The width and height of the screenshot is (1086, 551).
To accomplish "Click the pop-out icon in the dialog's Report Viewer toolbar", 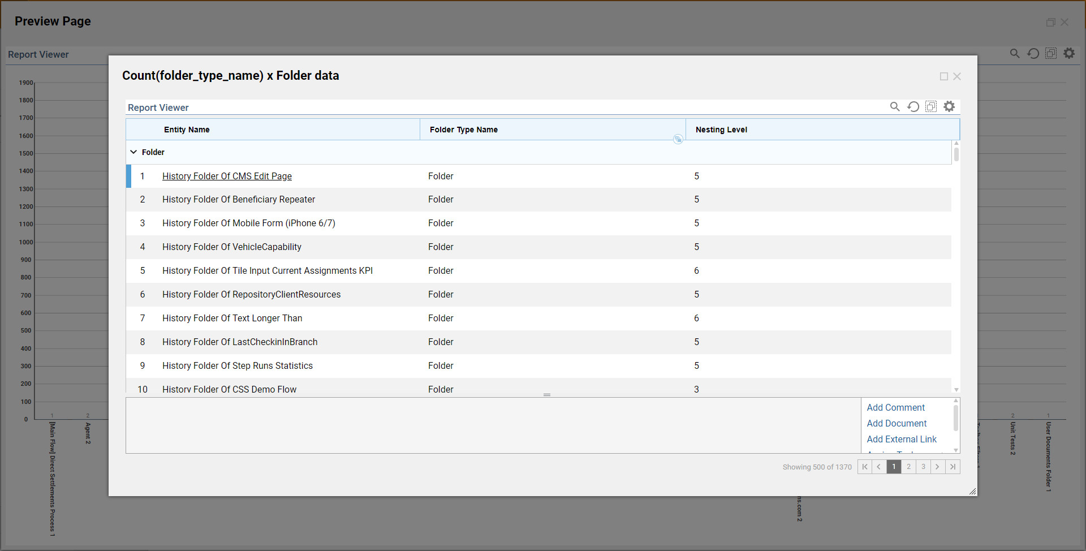I will [931, 106].
